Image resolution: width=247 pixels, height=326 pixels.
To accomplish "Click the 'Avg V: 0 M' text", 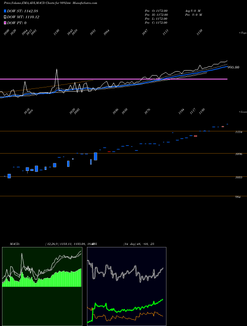I will (193, 10).
